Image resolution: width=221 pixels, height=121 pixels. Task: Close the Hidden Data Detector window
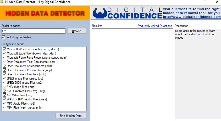tap(217, 2)
